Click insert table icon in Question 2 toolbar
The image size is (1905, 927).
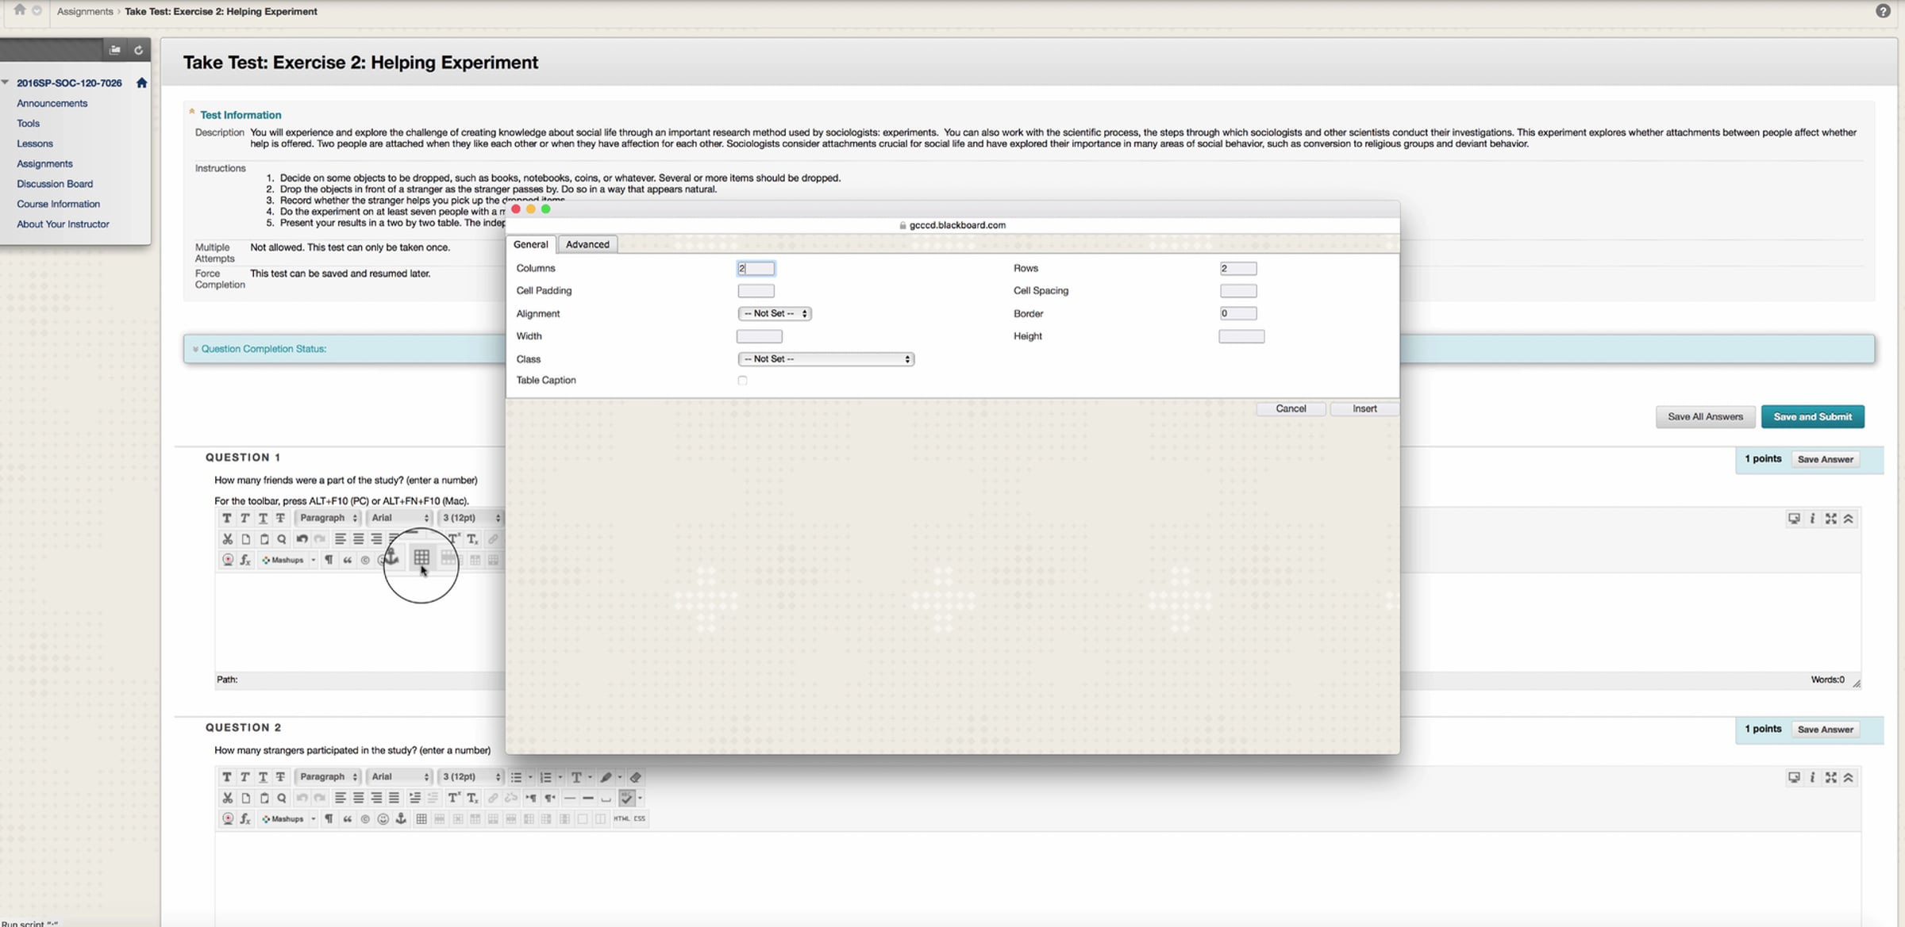[x=421, y=818]
